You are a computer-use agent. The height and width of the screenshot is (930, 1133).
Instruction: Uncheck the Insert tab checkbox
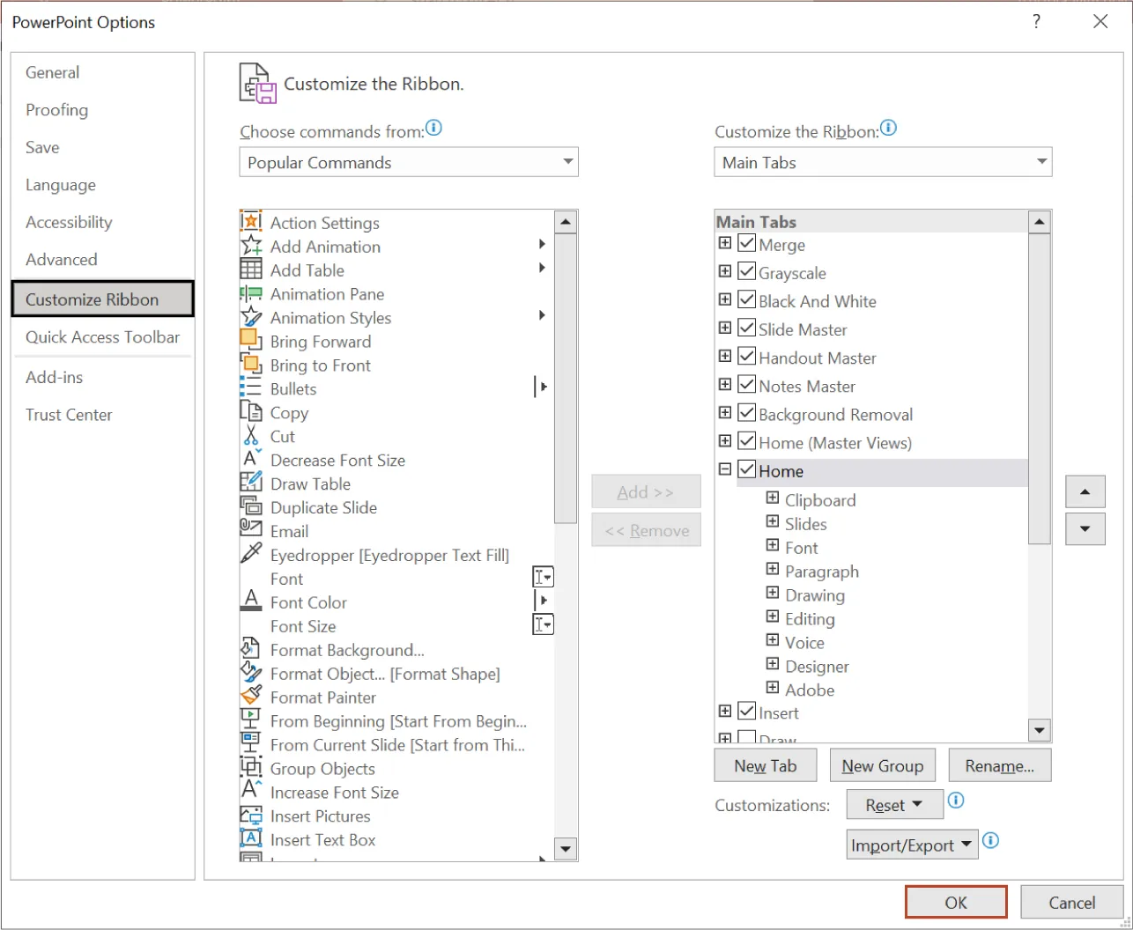pos(745,712)
